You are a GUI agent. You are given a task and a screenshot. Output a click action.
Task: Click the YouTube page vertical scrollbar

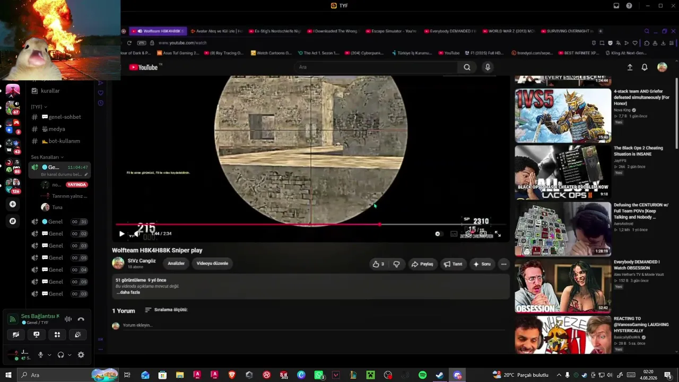point(676,114)
